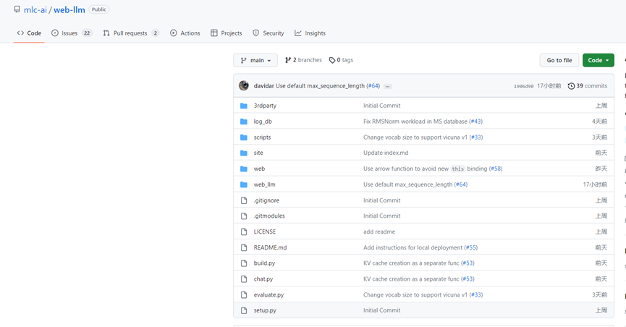Open the setup.py file
The height and width of the screenshot is (327, 626).
(265, 310)
